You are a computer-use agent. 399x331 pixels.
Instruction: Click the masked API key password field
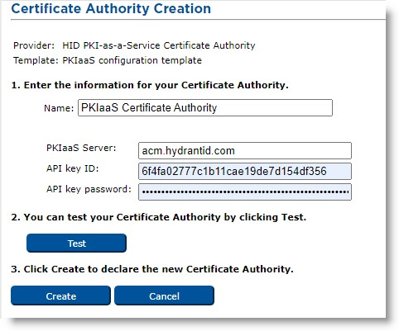tap(245, 192)
